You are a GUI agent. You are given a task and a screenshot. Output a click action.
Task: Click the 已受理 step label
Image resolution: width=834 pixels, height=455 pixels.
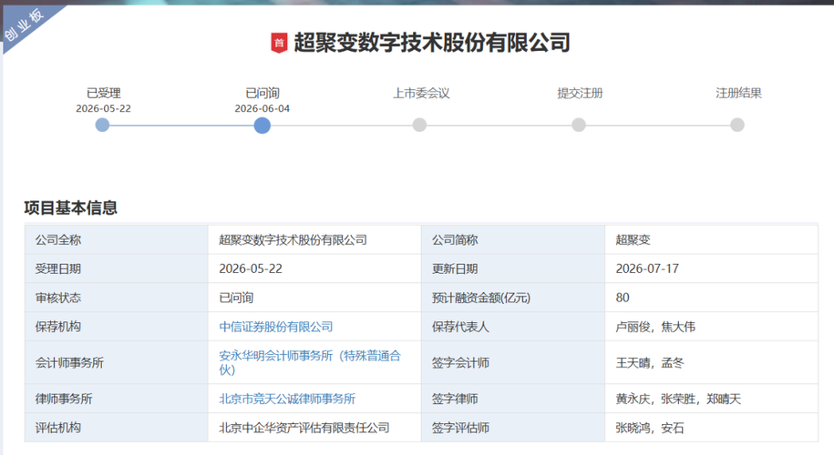click(x=103, y=94)
